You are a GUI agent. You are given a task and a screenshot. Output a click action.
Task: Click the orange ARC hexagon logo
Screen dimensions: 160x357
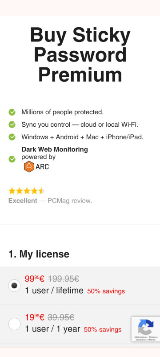[x=29, y=166]
